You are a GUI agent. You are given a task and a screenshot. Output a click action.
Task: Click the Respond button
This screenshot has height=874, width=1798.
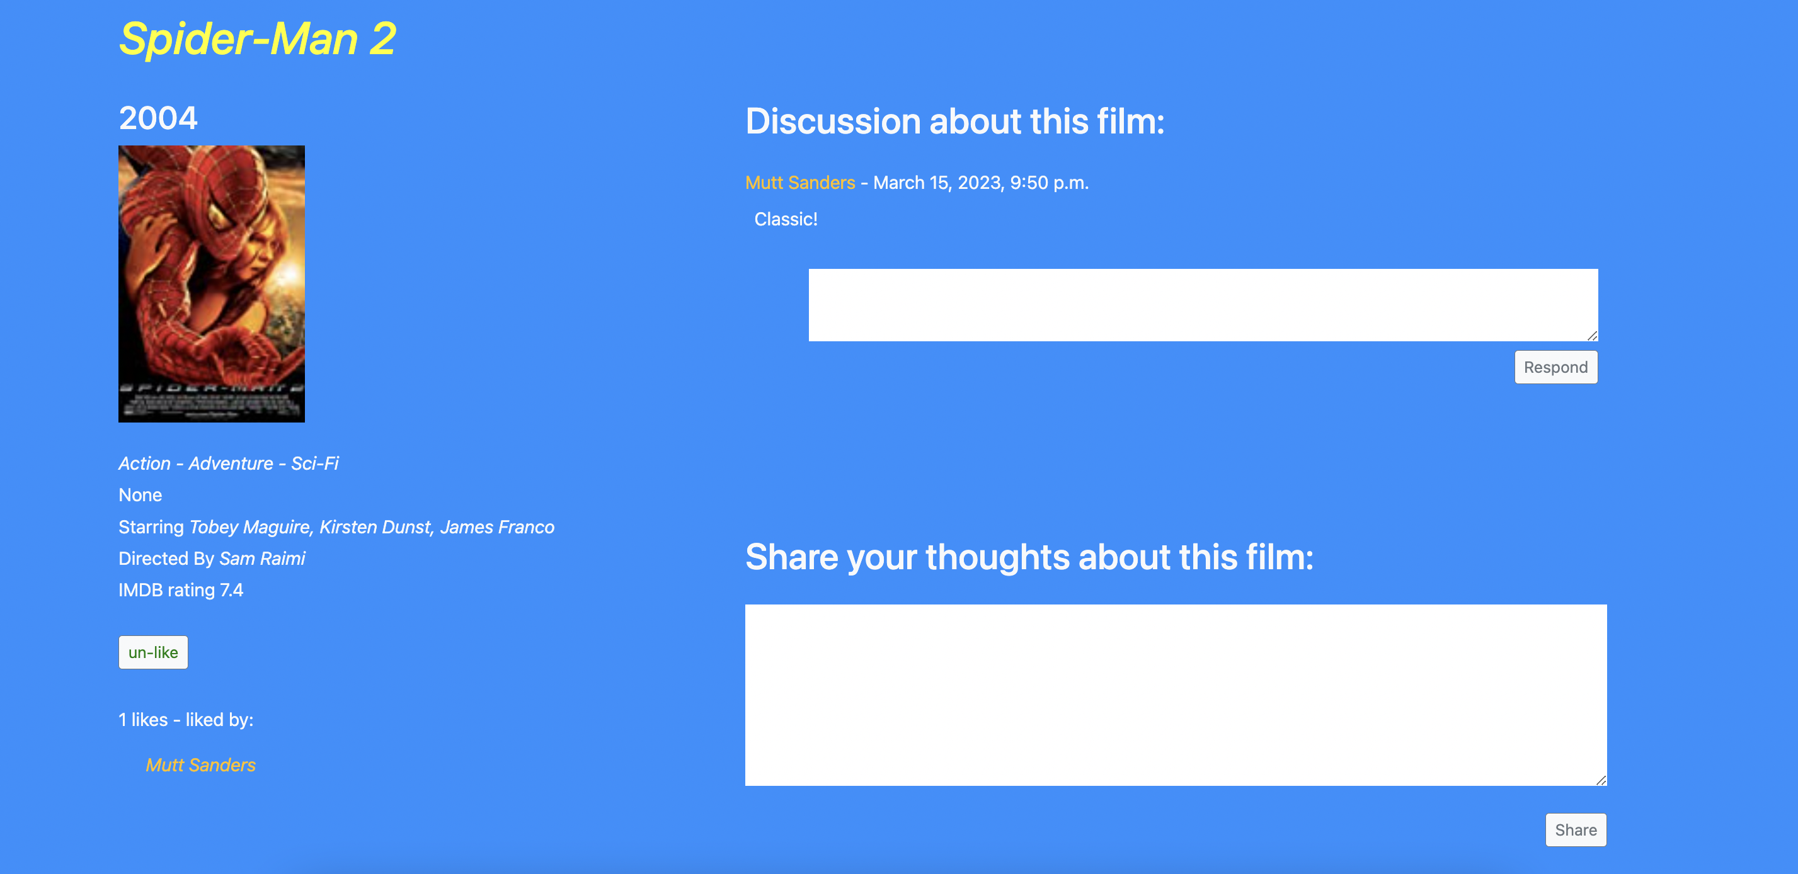[x=1556, y=367]
